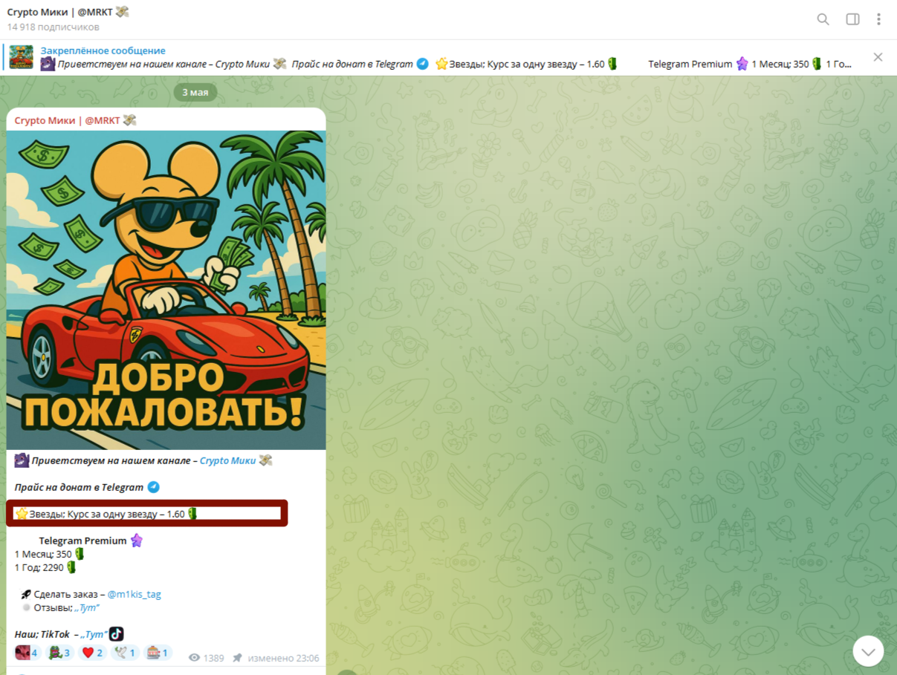Open the three-dot more options menu

click(878, 19)
